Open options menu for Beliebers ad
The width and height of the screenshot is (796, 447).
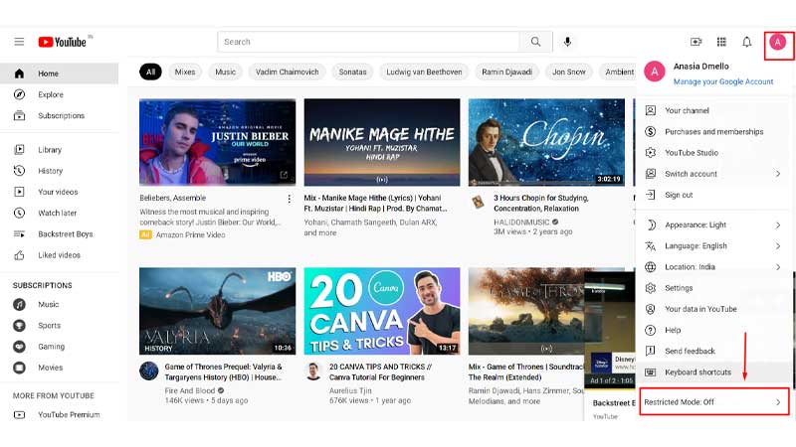(290, 199)
